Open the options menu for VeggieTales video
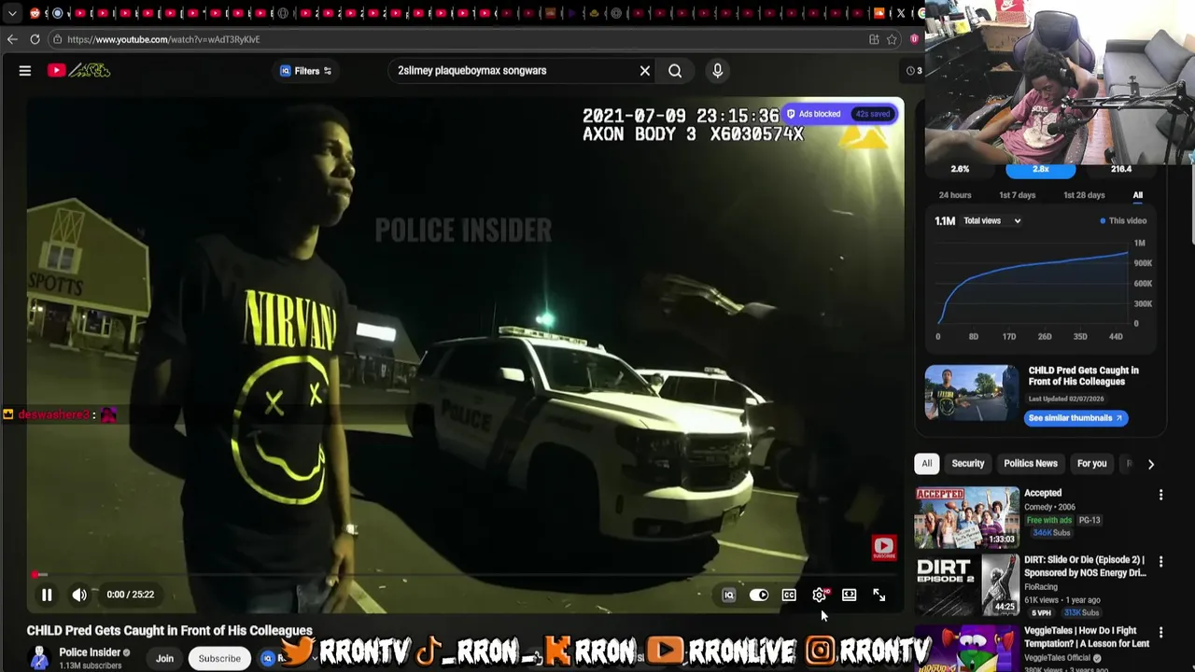 click(1160, 633)
